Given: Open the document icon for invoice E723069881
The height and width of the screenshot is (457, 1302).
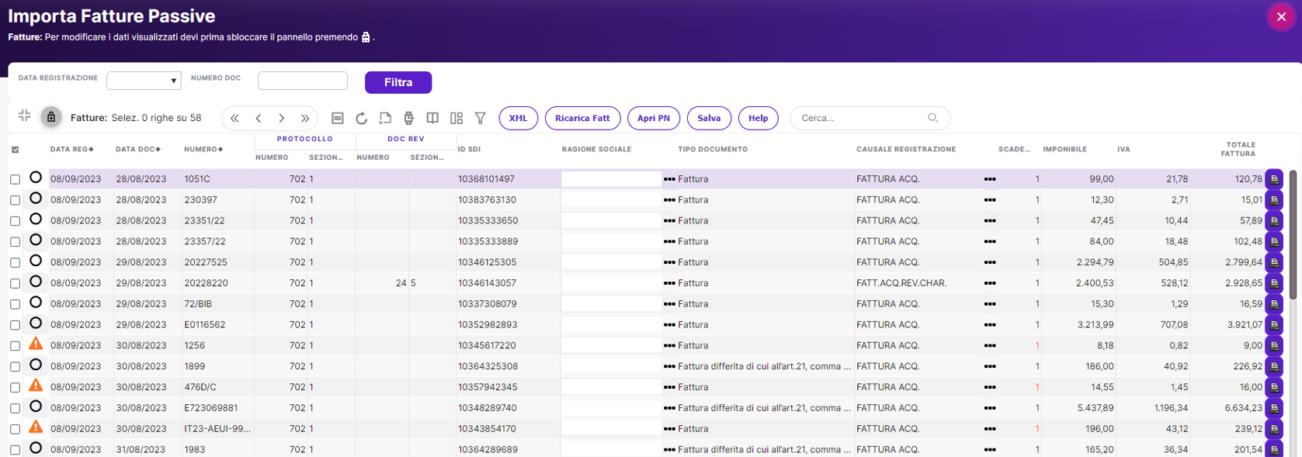Looking at the screenshot, I should click(1274, 408).
